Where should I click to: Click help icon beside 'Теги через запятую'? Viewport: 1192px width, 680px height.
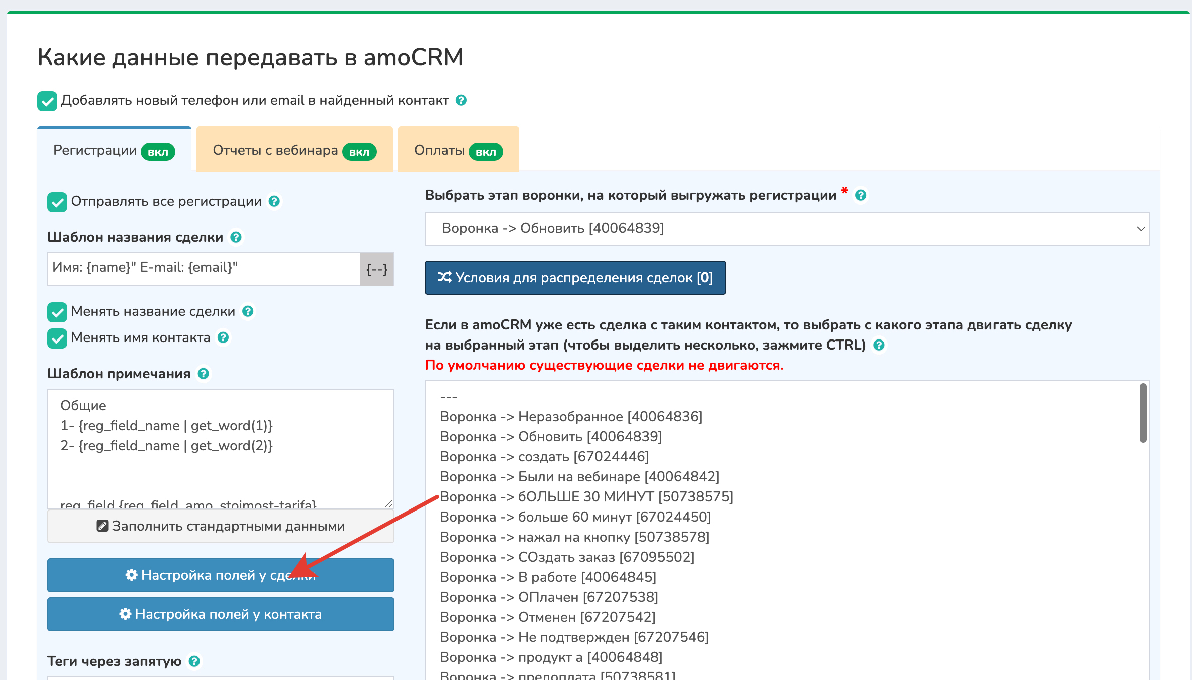tap(194, 661)
